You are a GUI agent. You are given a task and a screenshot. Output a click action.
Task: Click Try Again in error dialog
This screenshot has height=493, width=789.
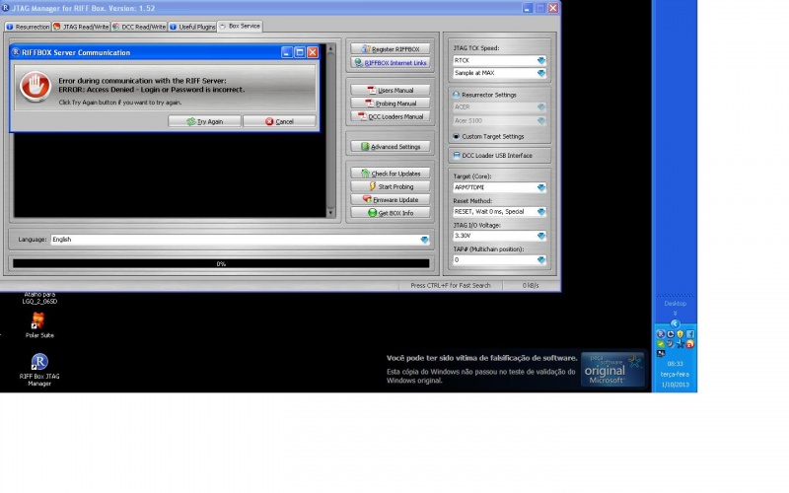point(204,121)
